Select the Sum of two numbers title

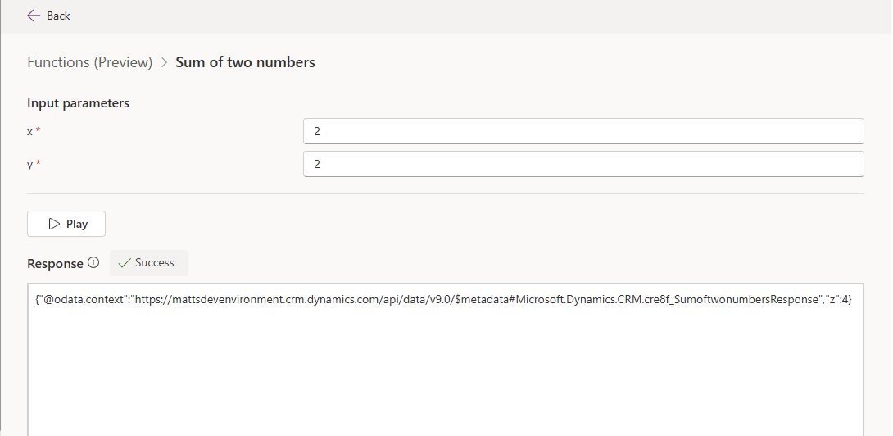[245, 62]
